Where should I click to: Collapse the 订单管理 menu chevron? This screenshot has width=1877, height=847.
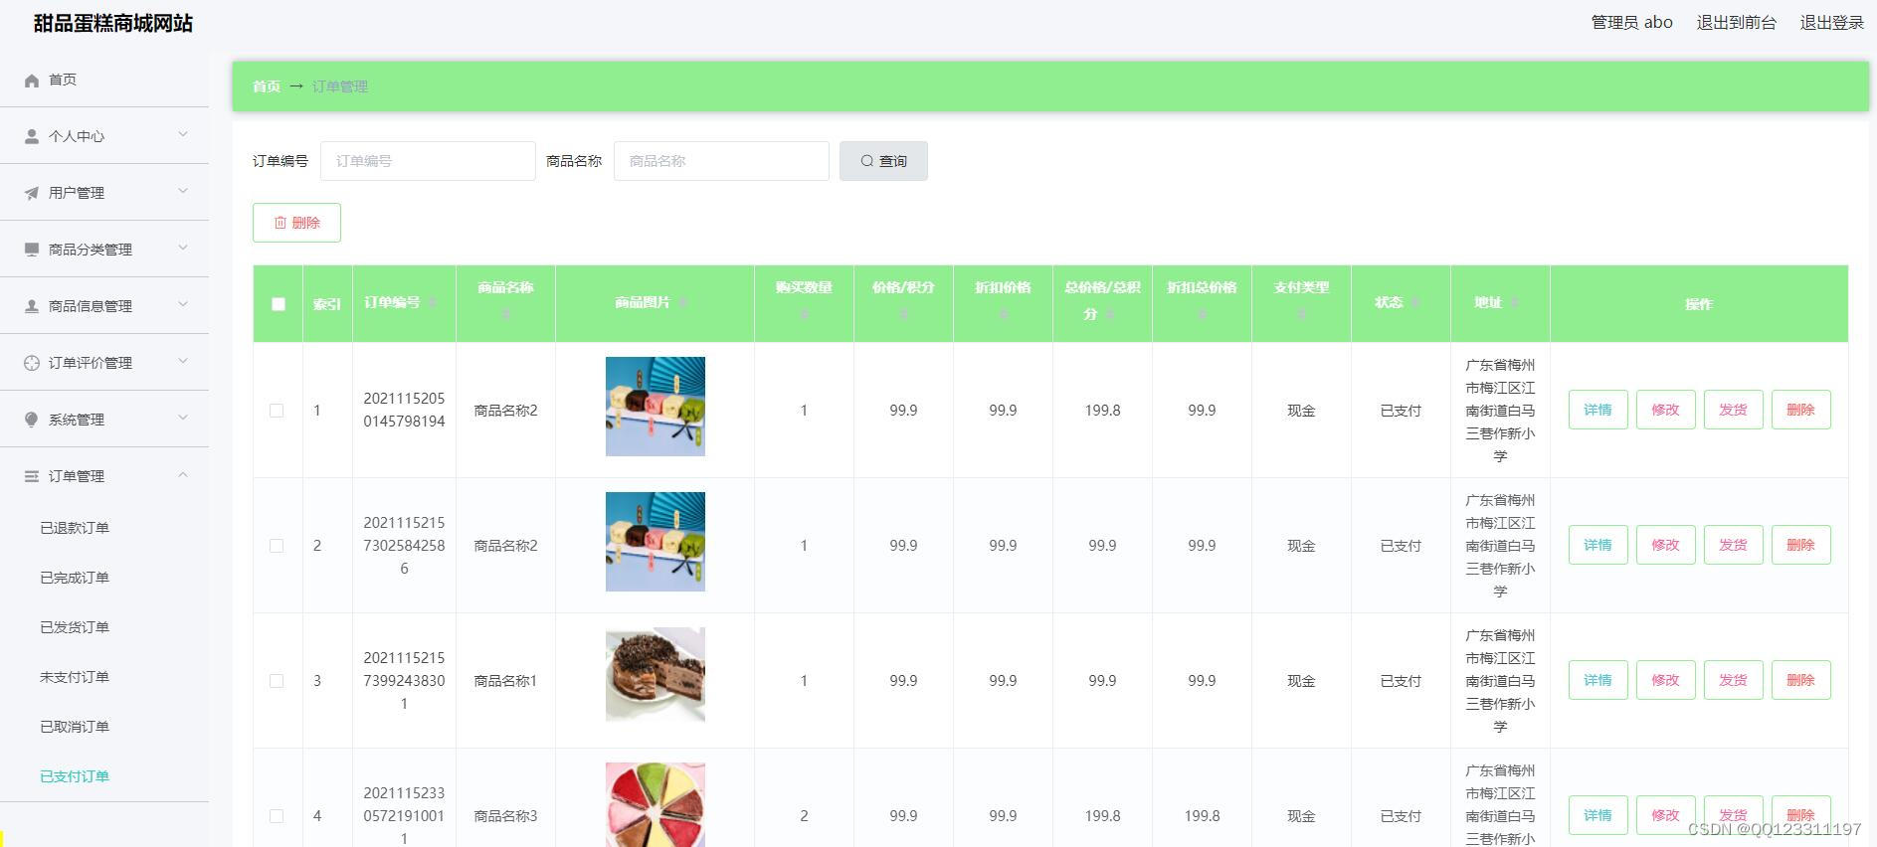[183, 474]
